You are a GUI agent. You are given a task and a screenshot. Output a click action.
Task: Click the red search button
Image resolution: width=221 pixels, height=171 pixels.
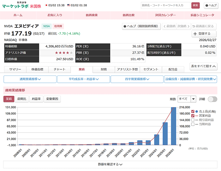[x=195, y=5]
